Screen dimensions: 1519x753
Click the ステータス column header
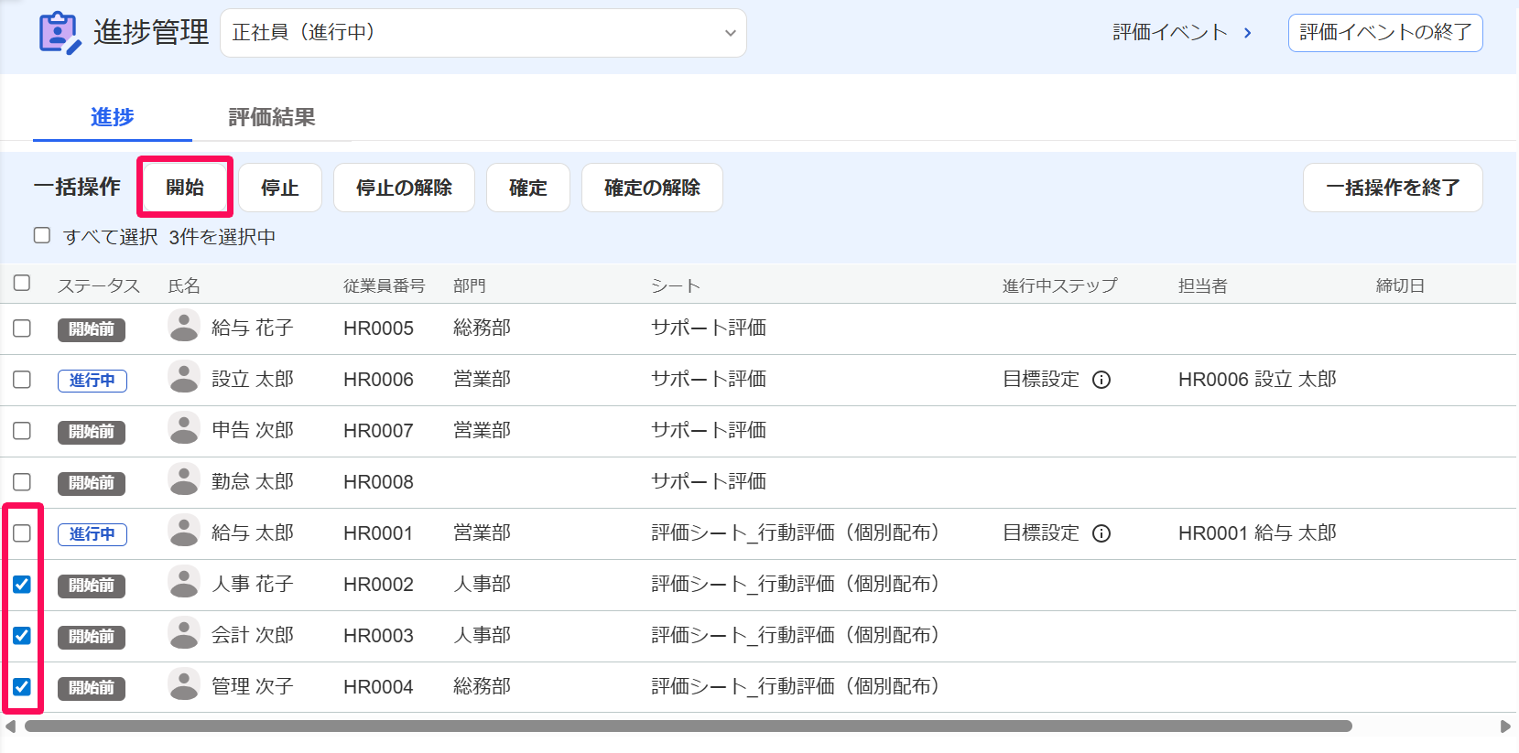tap(99, 286)
